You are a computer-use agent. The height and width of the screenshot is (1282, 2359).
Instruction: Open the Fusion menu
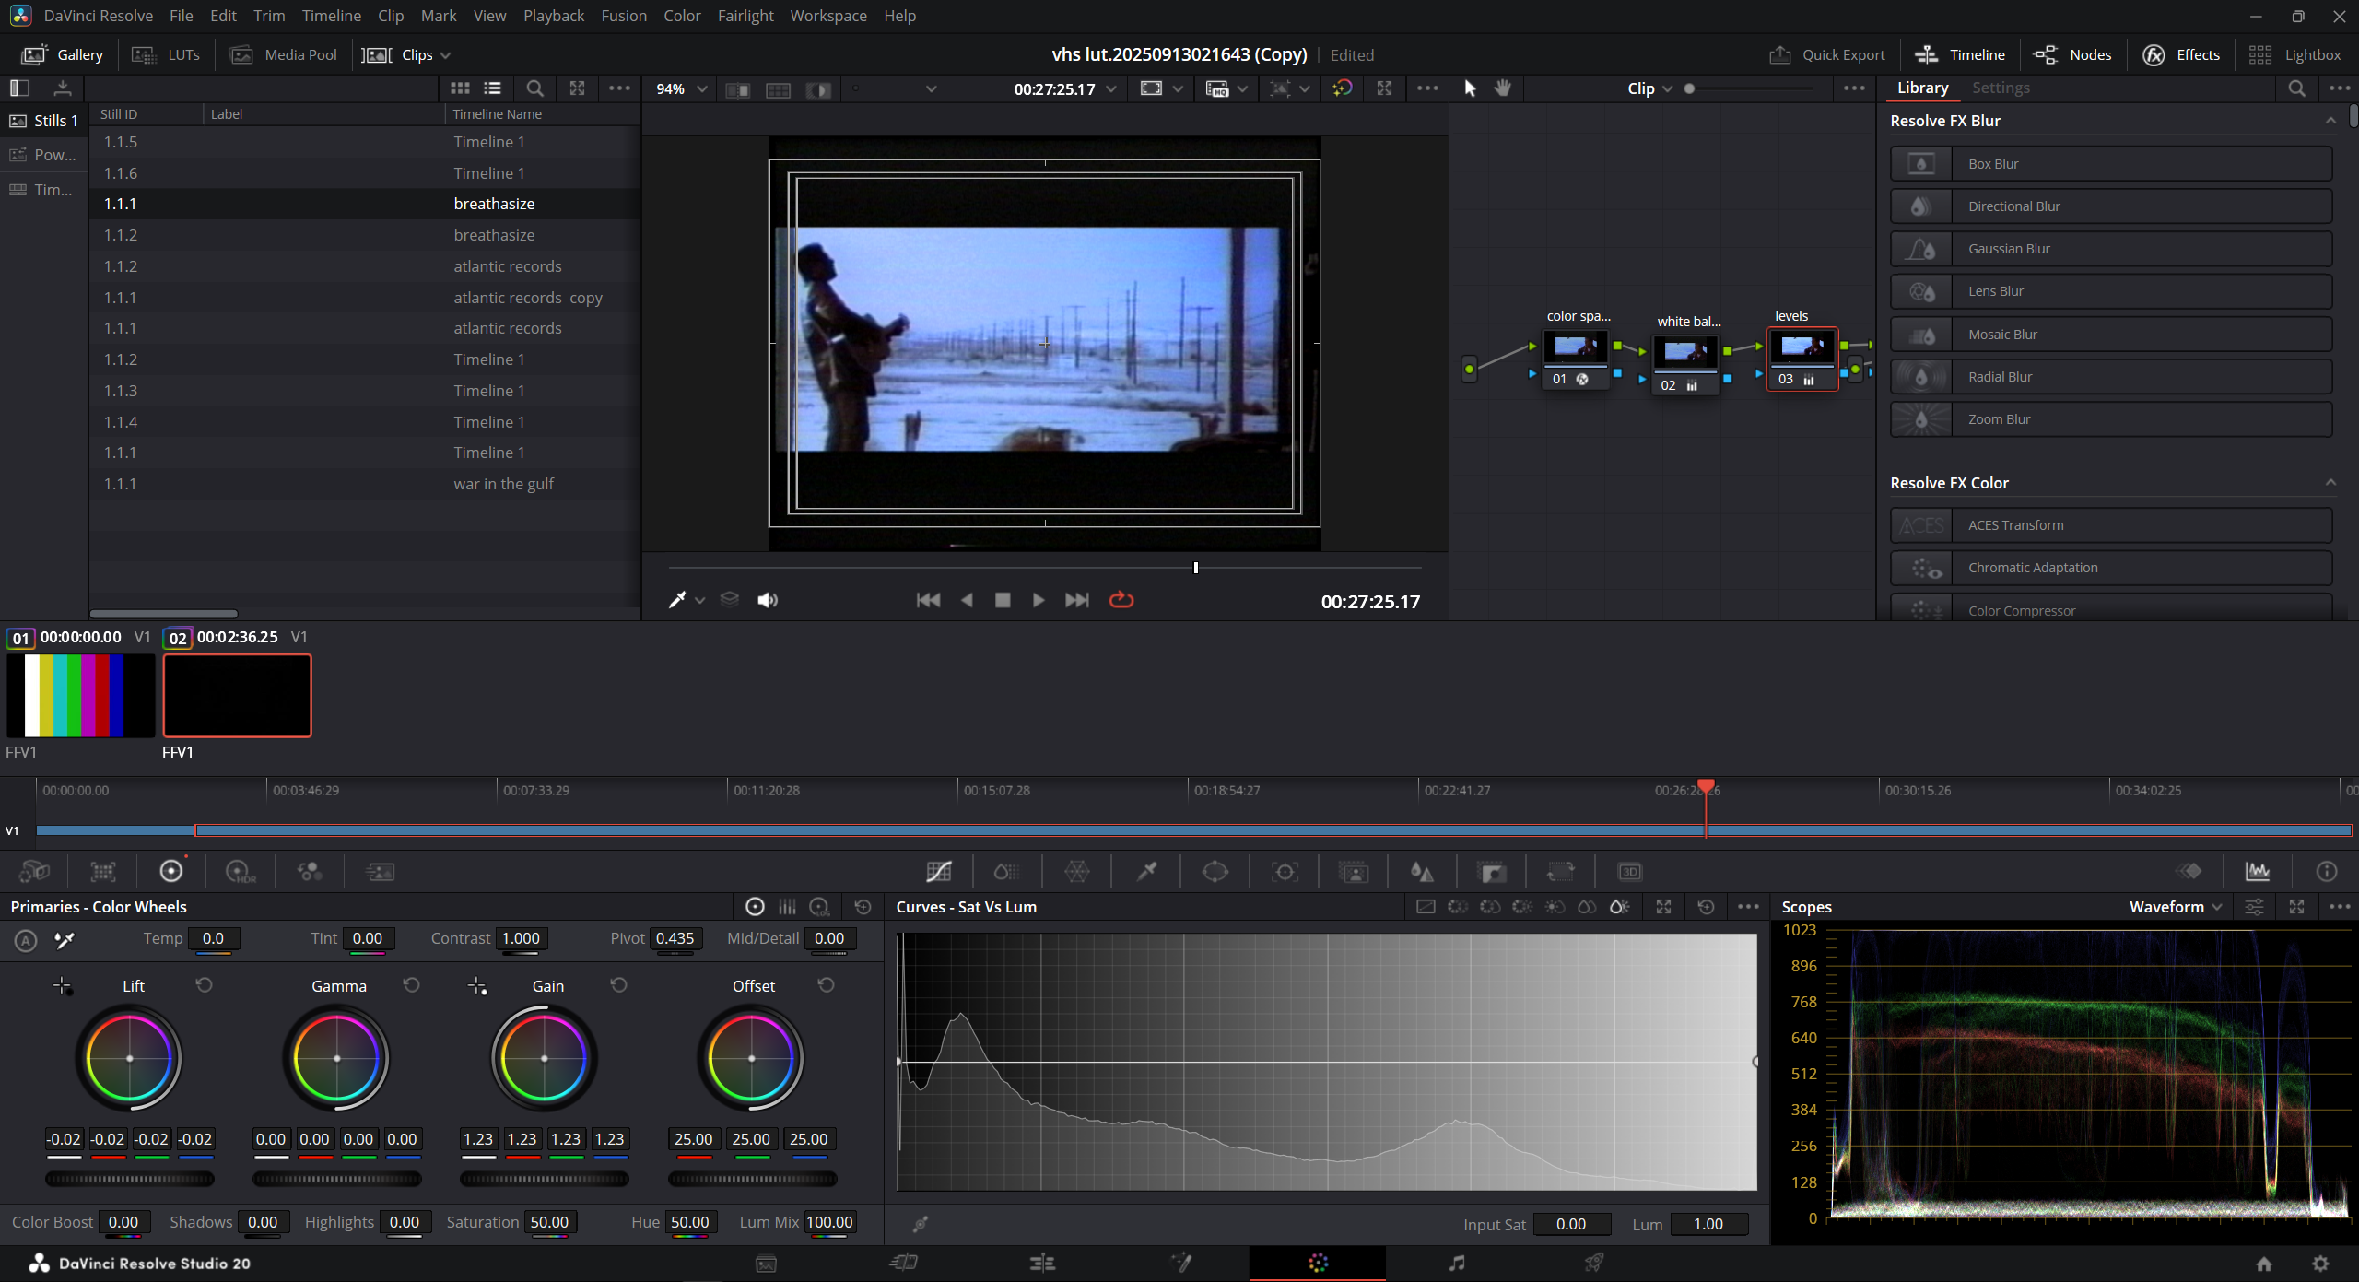point(624,16)
